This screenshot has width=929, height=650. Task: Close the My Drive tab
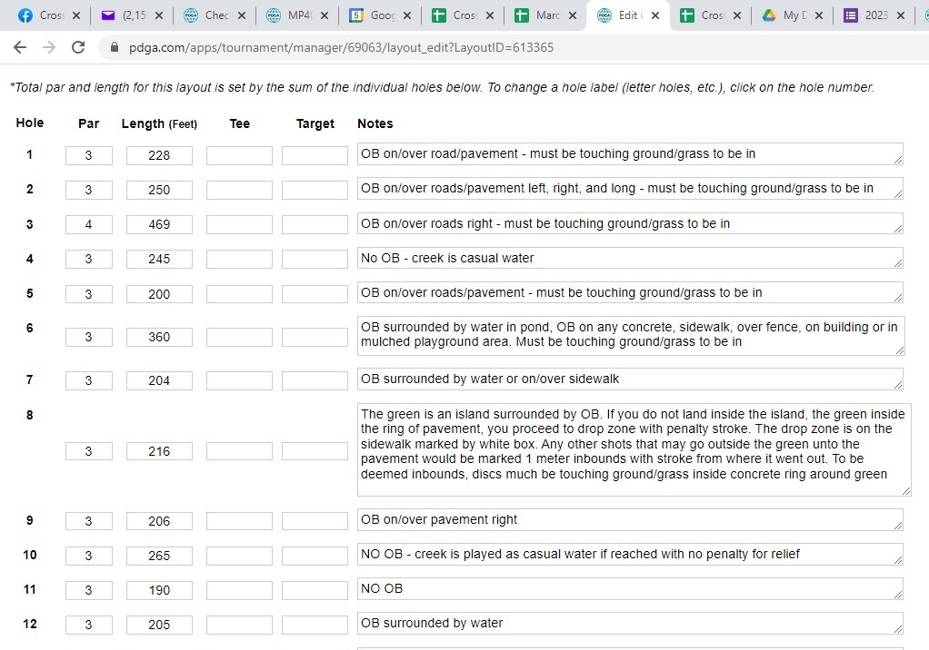click(x=819, y=15)
